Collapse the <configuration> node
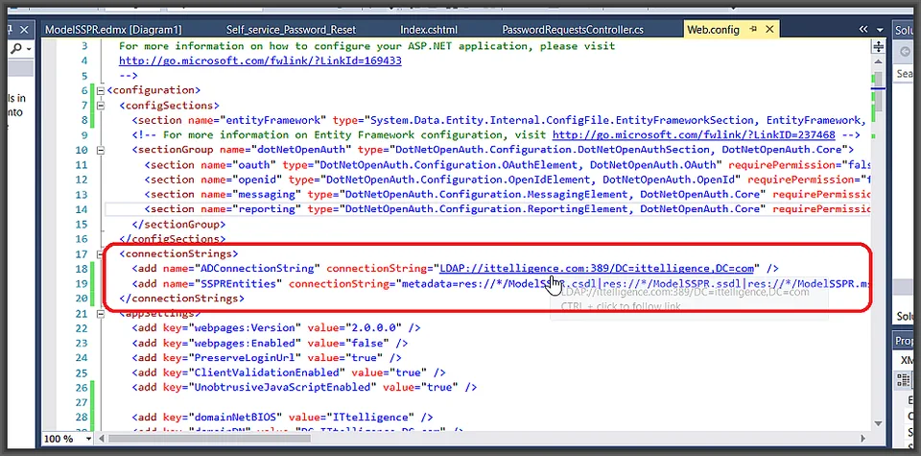 [x=101, y=90]
